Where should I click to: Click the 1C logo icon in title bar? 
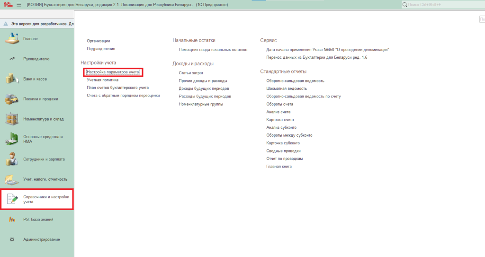pos(8,4)
